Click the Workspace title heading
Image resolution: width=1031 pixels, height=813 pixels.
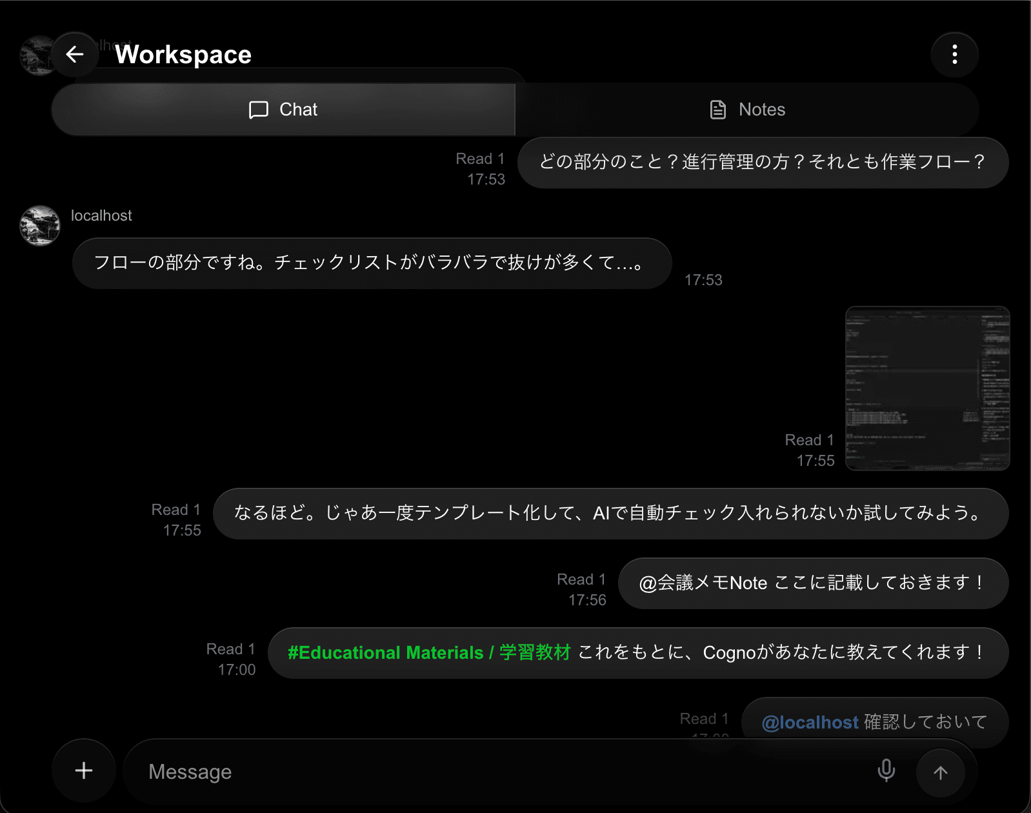point(183,55)
